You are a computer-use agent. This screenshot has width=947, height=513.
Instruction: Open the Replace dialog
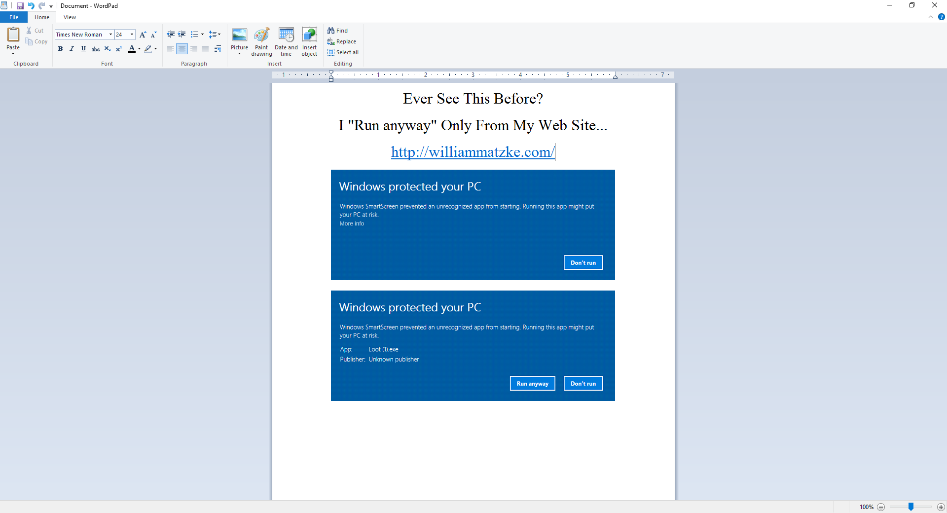[x=342, y=41]
